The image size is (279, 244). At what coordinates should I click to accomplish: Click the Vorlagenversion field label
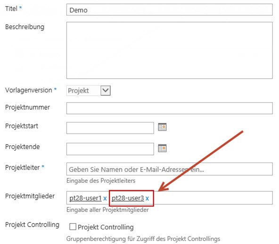click(x=28, y=90)
